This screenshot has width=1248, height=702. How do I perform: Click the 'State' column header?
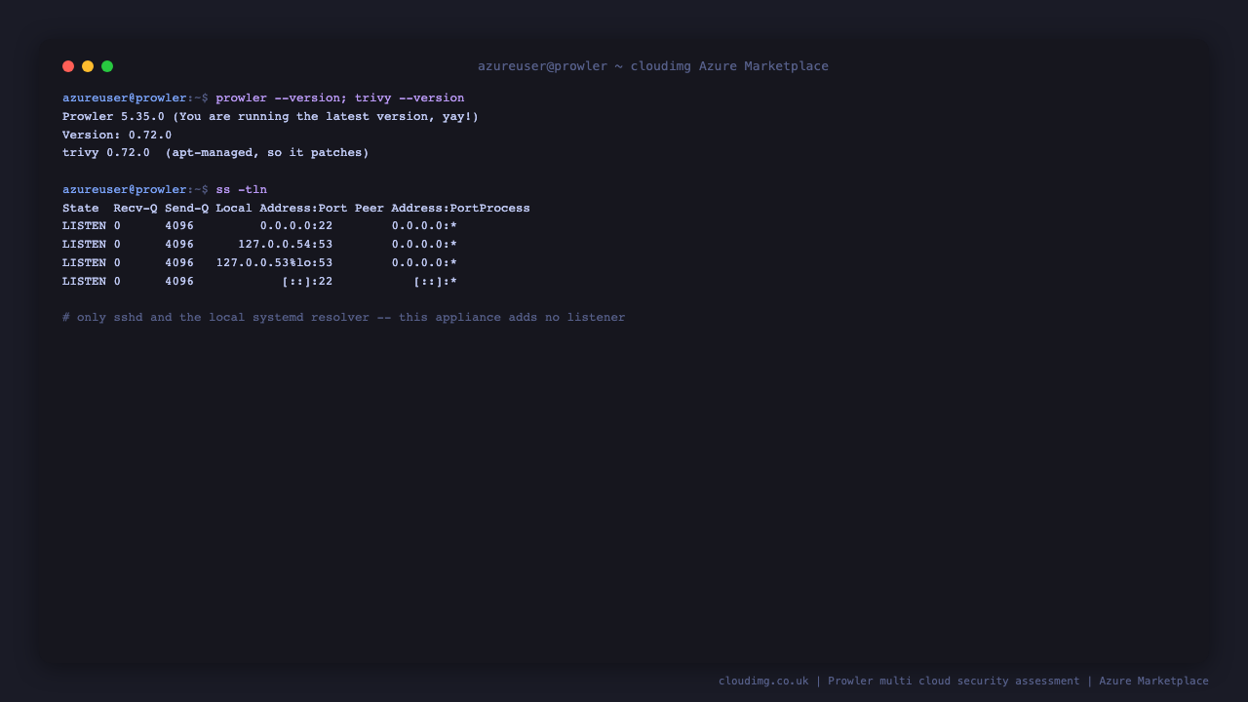pos(81,209)
